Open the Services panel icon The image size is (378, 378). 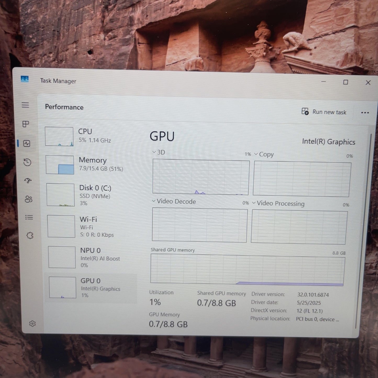tap(30, 235)
